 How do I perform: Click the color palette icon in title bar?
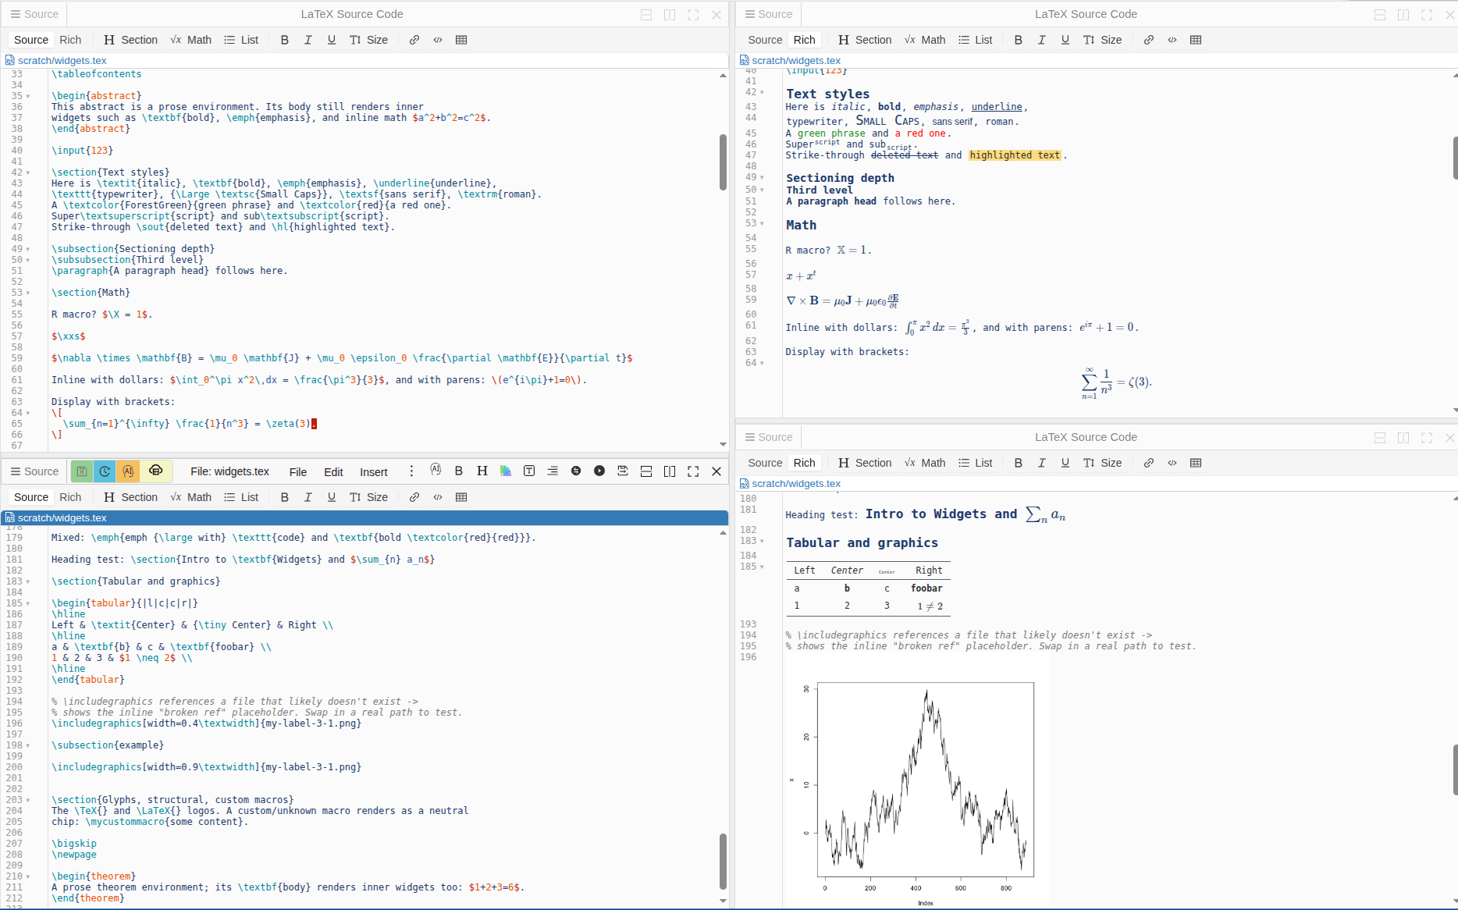506,471
